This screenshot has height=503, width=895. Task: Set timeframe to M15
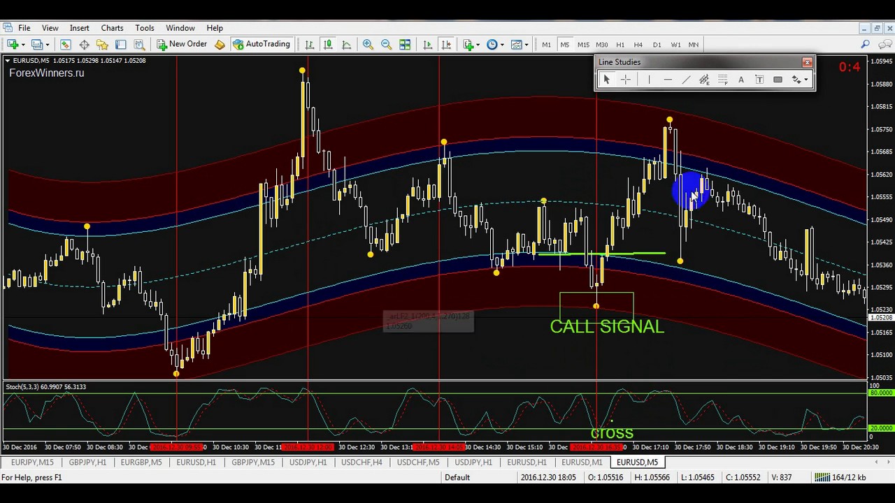pyautogui.click(x=583, y=45)
